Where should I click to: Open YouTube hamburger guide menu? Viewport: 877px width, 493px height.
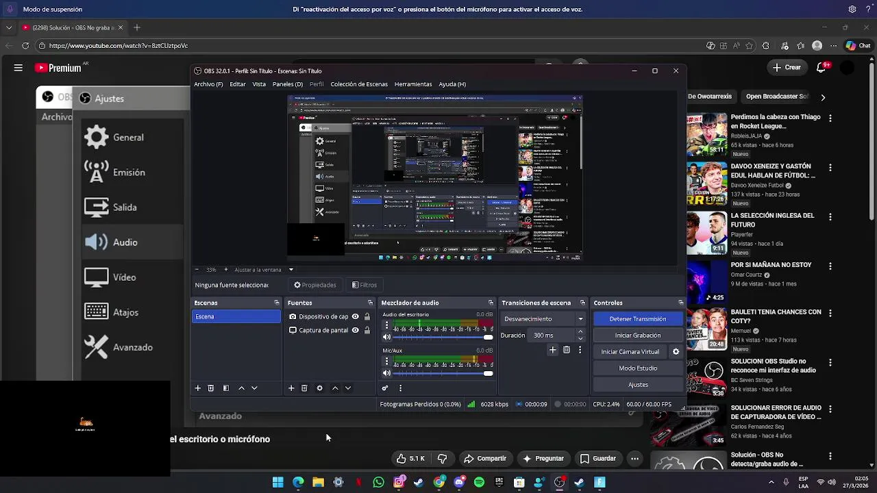pos(18,68)
